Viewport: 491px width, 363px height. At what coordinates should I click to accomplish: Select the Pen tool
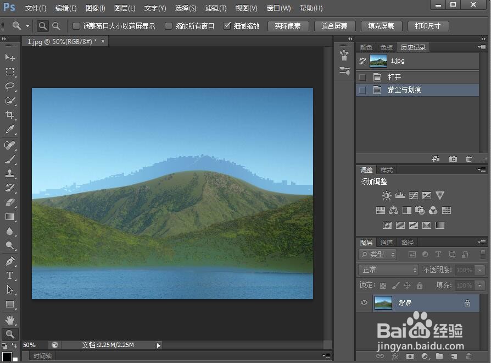click(x=10, y=261)
